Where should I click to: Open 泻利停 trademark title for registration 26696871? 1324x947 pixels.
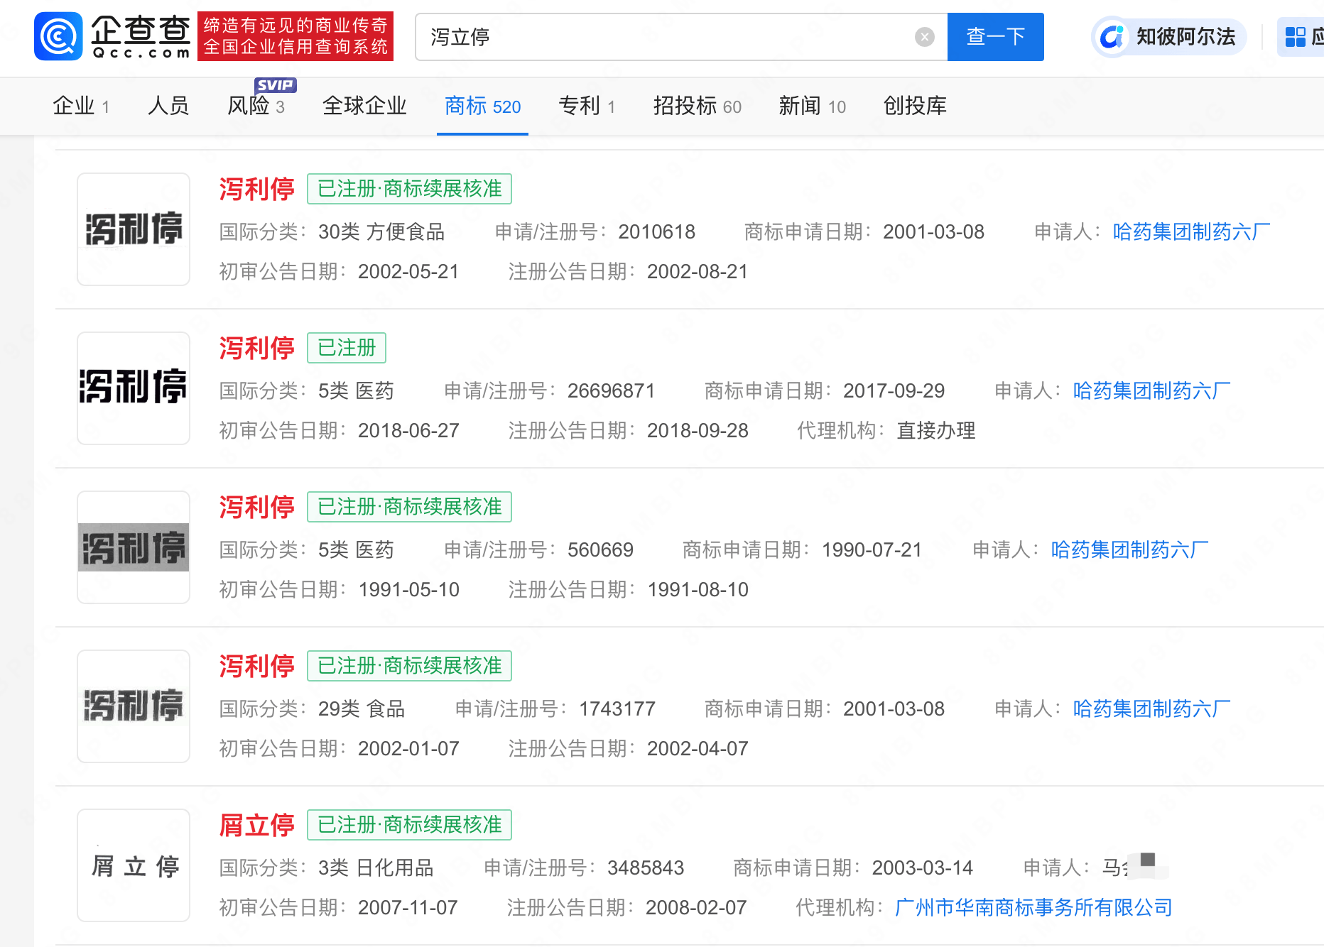point(256,348)
